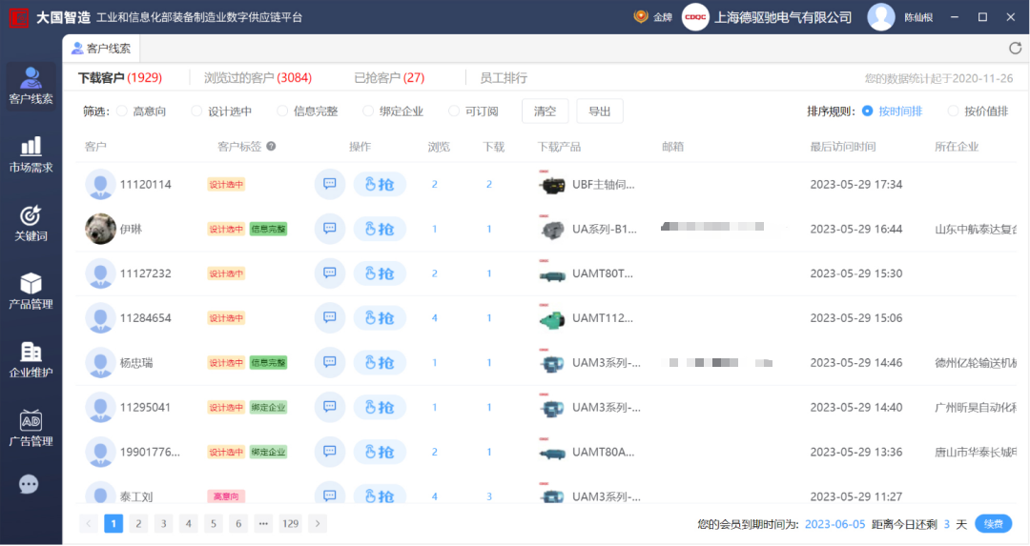Go to 产品管理 in the sidebar
The image size is (1030, 546).
[x=31, y=292]
